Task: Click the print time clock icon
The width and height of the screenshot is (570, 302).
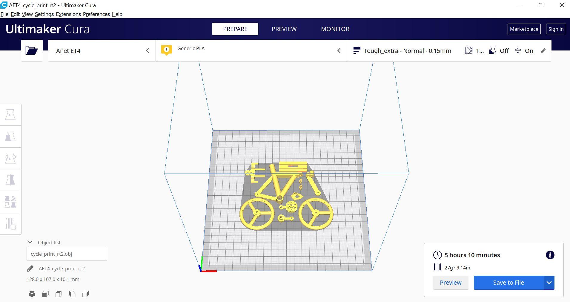Action: [x=437, y=255]
